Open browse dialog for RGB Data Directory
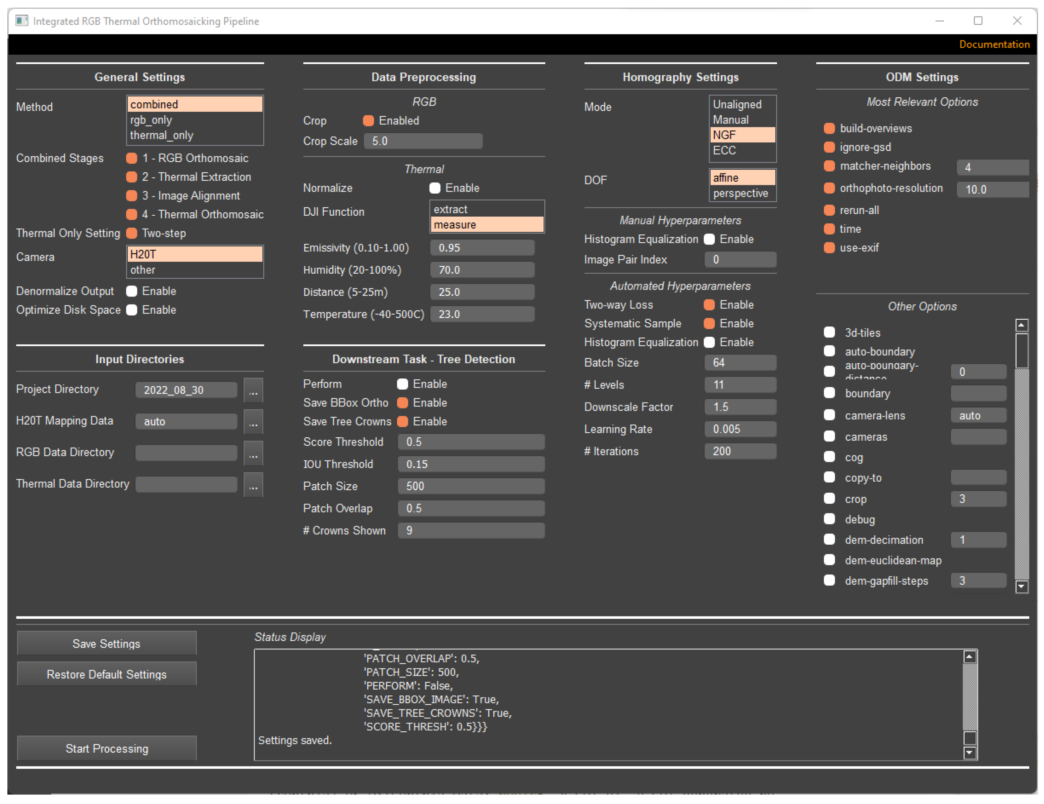The height and width of the screenshot is (804, 1044). click(253, 453)
